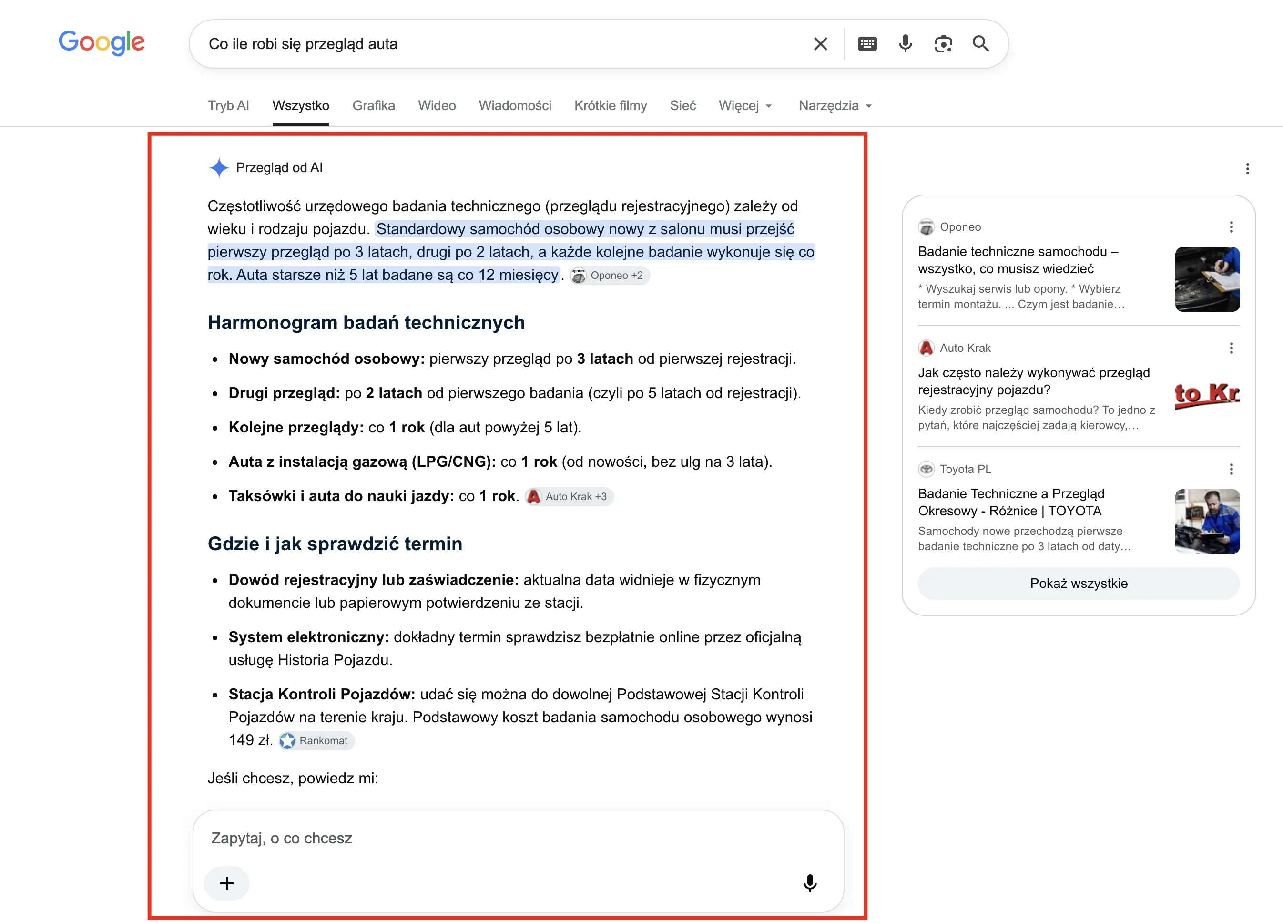This screenshot has height=923, width=1283.
Task: Click the Toyota PL site favicon
Action: click(x=926, y=469)
